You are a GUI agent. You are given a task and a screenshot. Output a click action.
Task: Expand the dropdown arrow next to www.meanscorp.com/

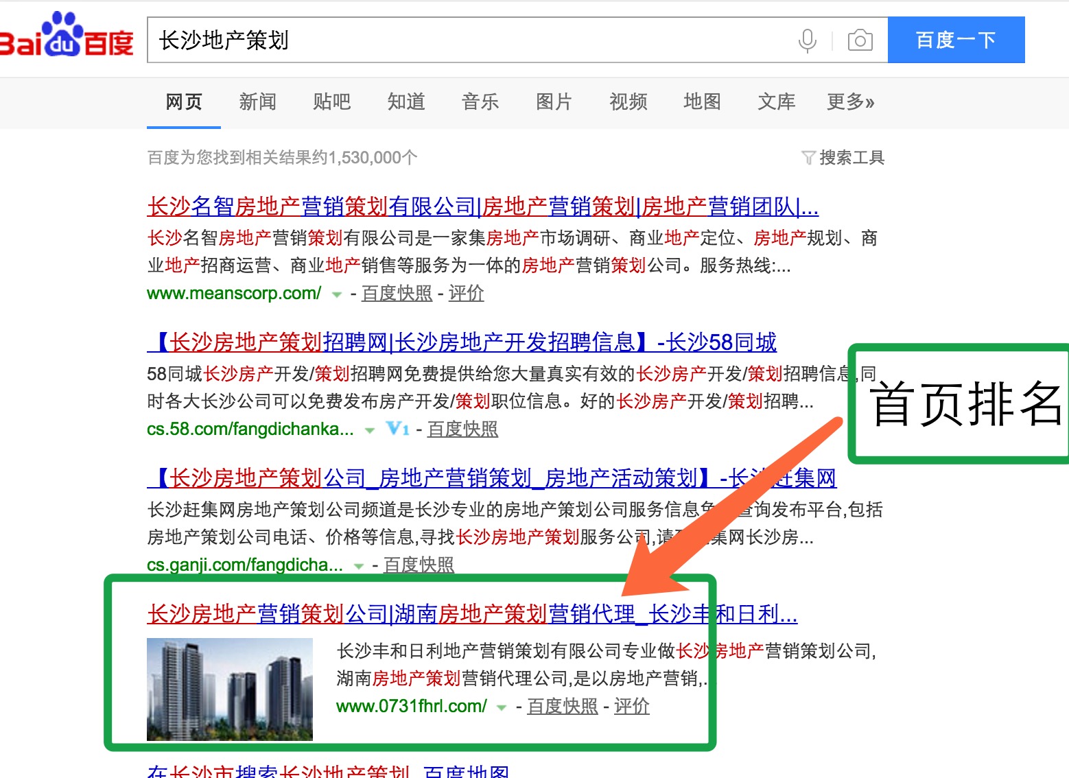tap(336, 295)
